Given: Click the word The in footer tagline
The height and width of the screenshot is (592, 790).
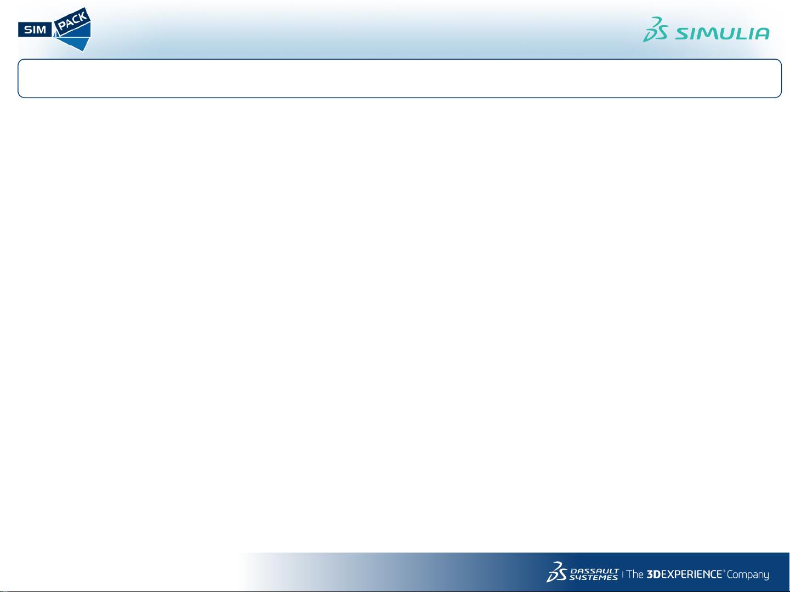Looking at the screenshot, I should [x=635, y=574].
